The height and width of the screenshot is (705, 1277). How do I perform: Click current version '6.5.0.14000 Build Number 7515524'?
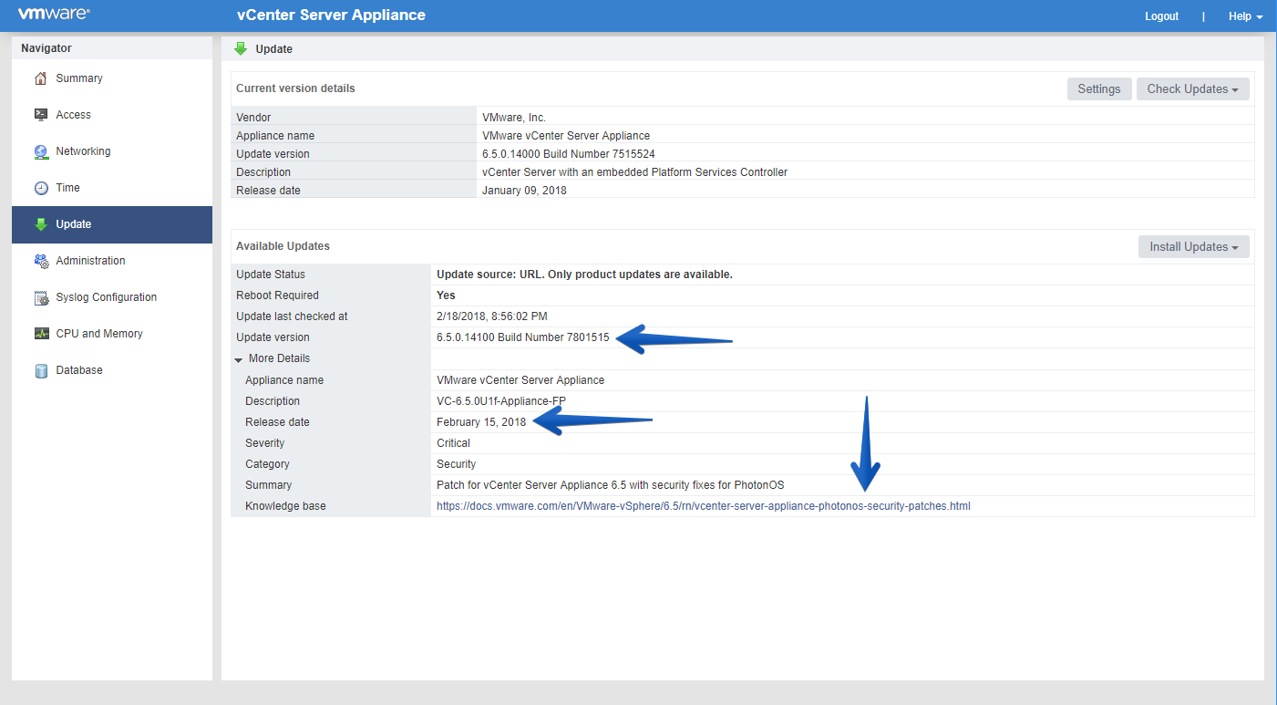coord(569,154)
